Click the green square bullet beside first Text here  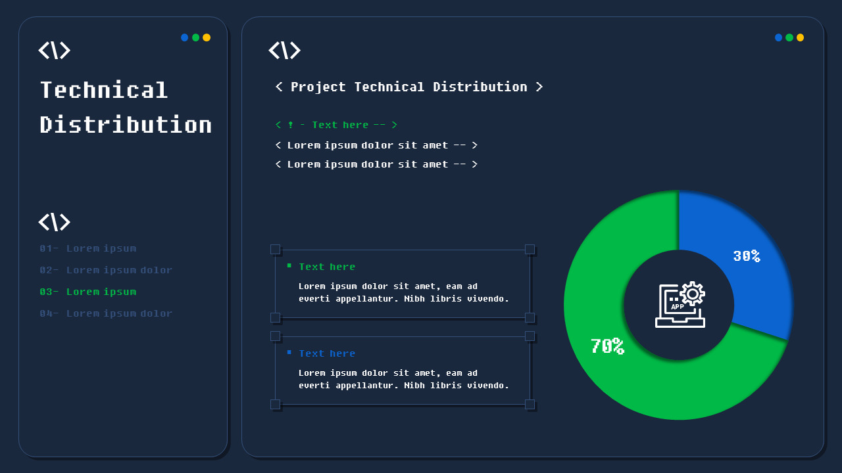click(290, 265)
